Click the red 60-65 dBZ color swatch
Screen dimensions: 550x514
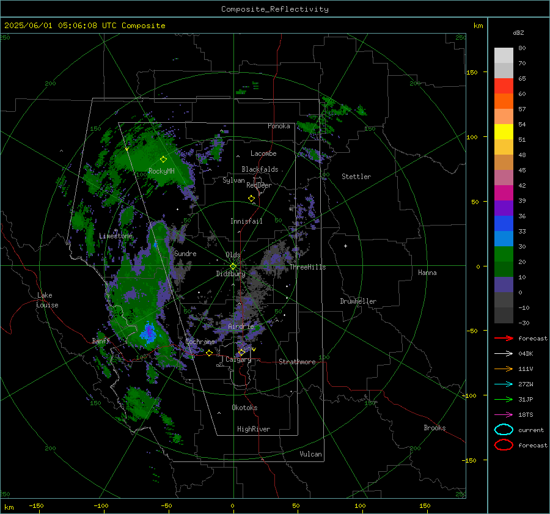coord(504,86)
